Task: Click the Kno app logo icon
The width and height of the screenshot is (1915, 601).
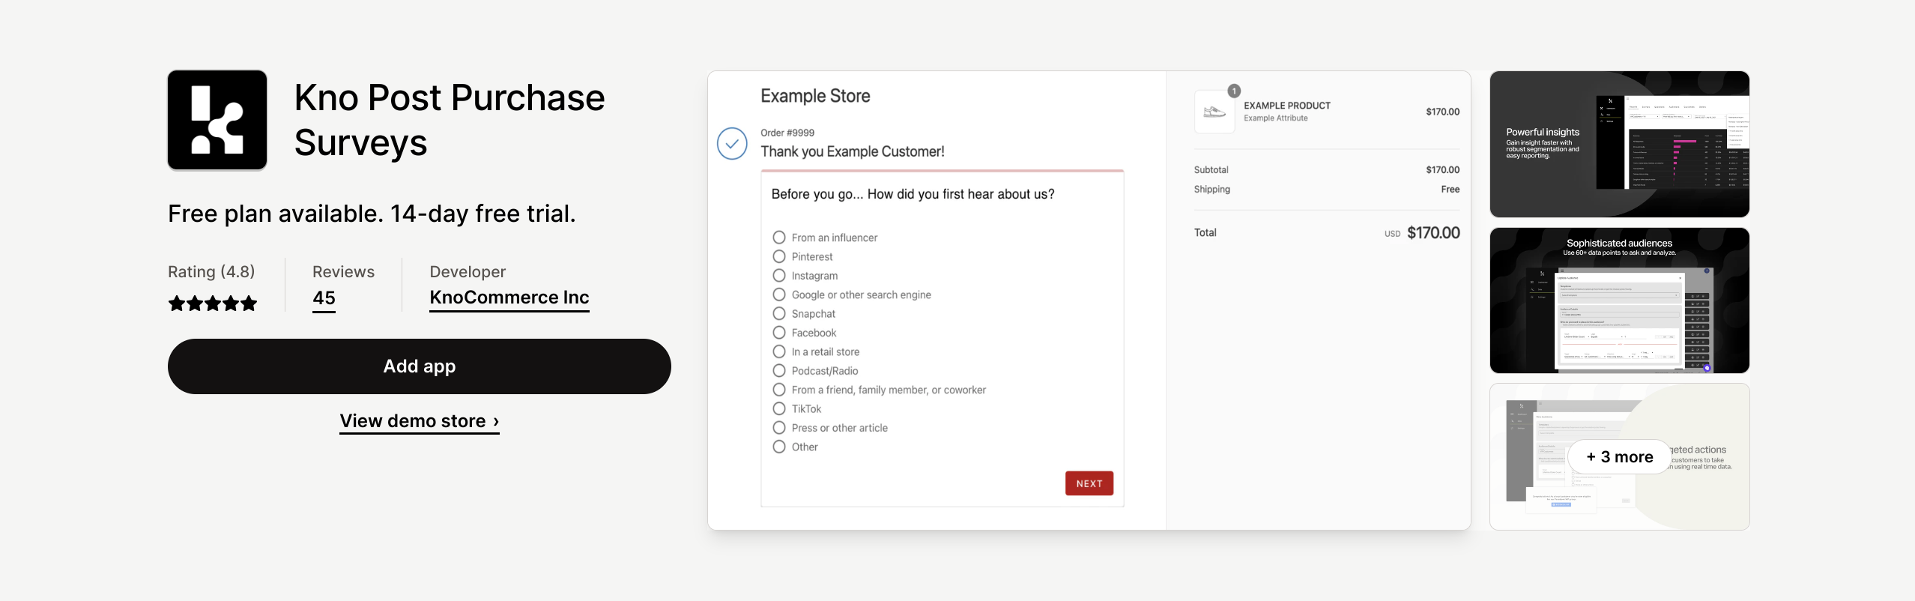Action: [217, 120]
